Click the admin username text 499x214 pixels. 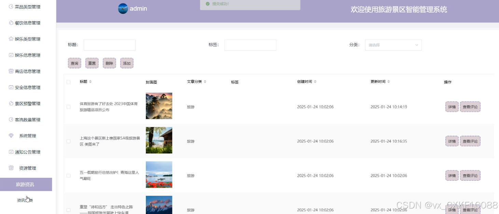(x=138, y=9)
